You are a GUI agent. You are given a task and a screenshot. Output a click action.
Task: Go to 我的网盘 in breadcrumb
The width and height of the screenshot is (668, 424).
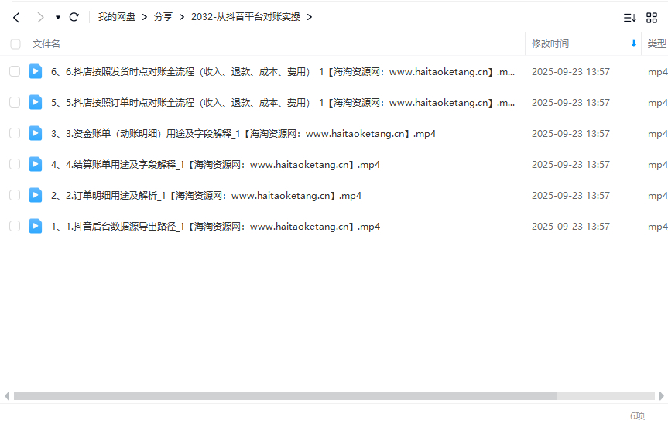[116, 17]
